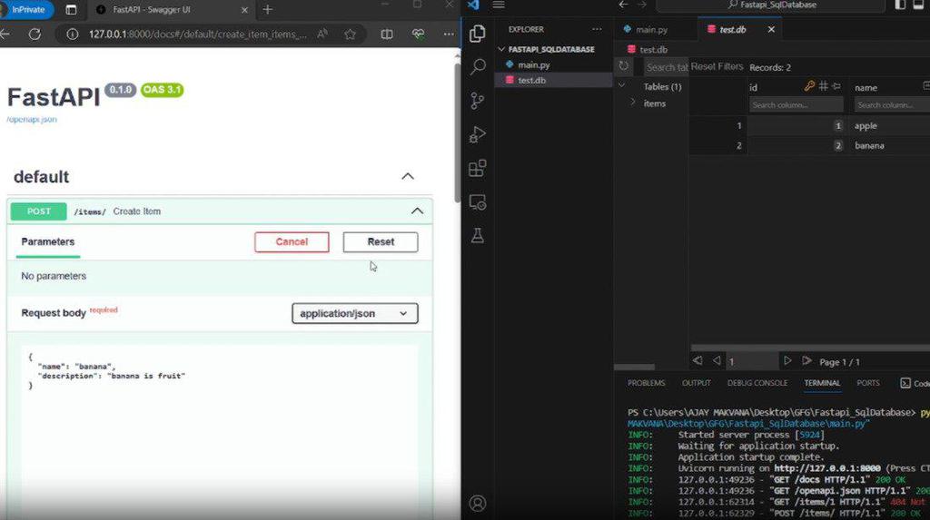Image resolution: width=930 pixels, height=520 pixels.
Task: Toggle read aloud icon in address bar
Action: click(322, 34)
